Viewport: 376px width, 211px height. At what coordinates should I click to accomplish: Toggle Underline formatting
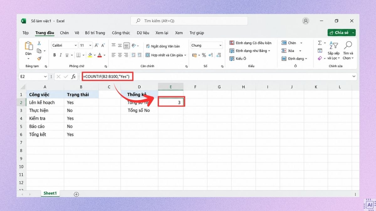click(67, 55)
